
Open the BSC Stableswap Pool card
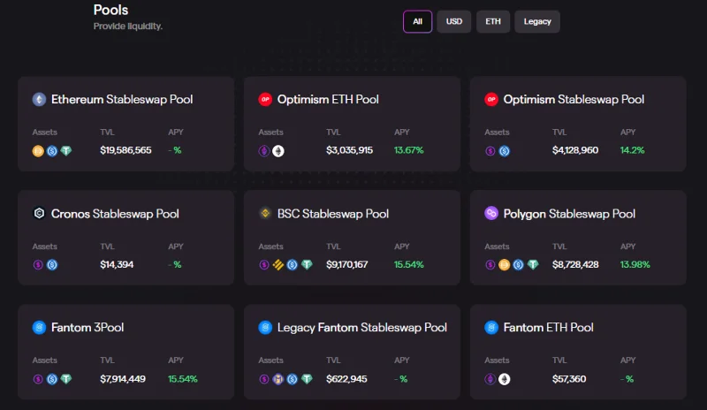(x=352, y=238)
